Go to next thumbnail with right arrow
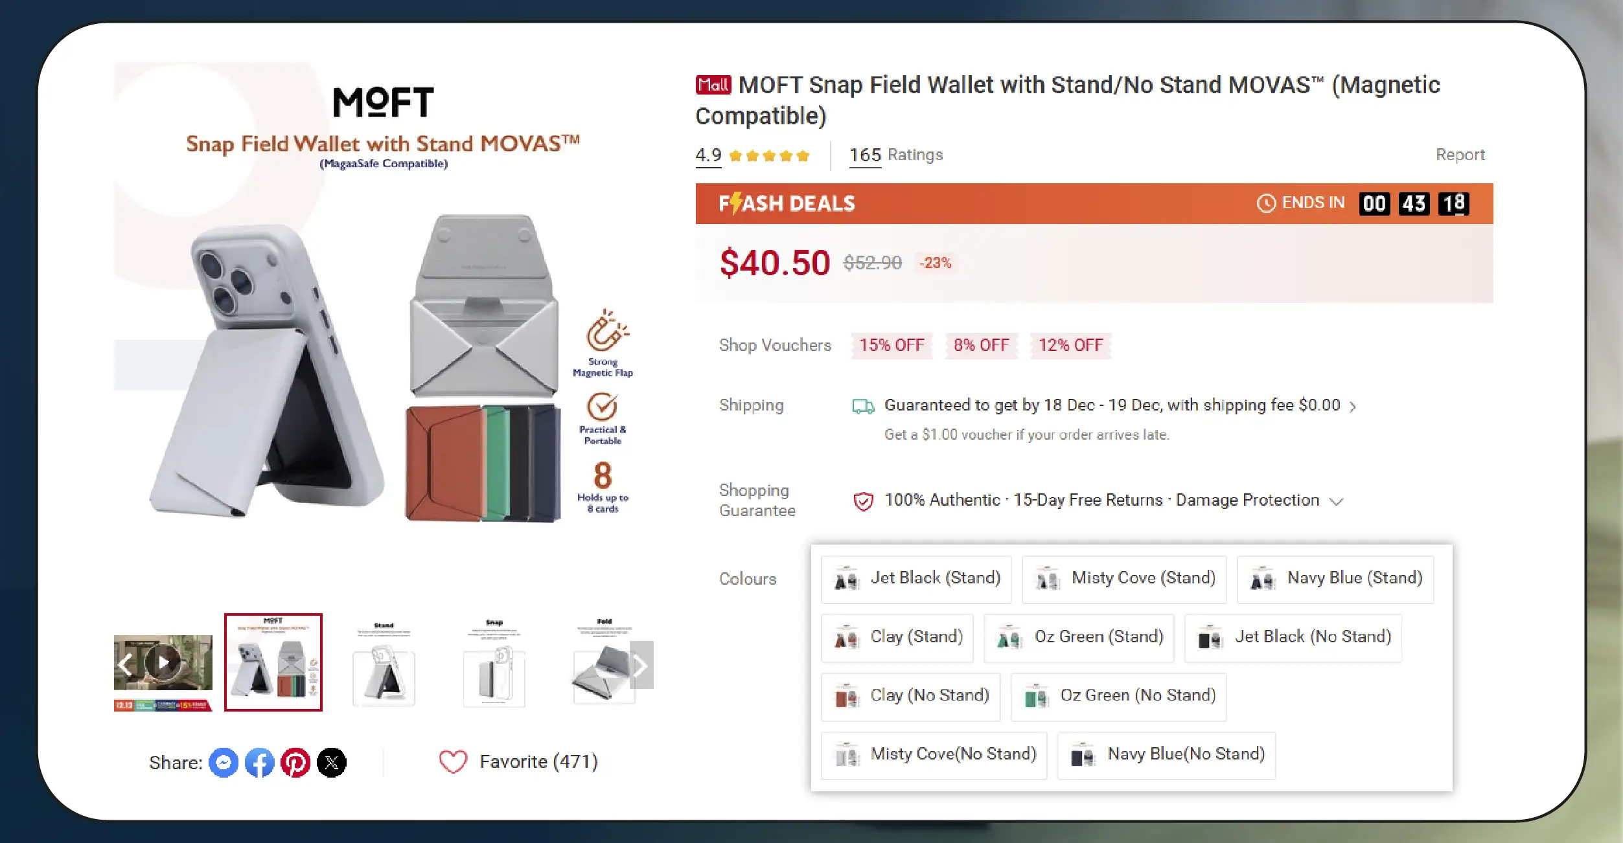The image size is (1623, 843). (641, 665)
